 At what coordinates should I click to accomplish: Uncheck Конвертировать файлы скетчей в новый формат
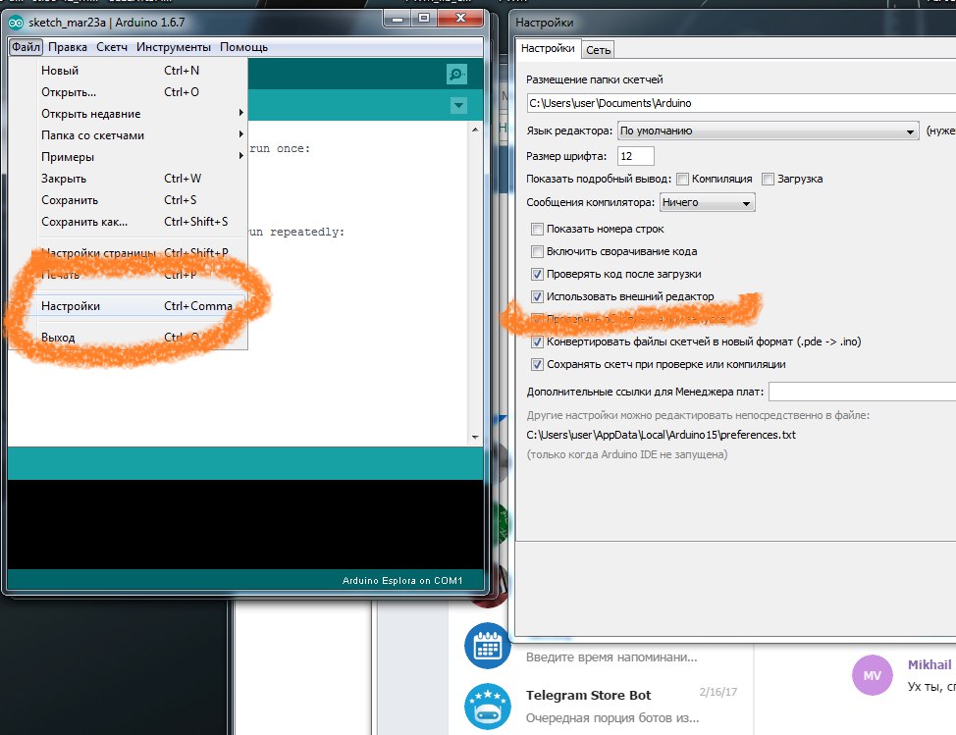point(537,341)
